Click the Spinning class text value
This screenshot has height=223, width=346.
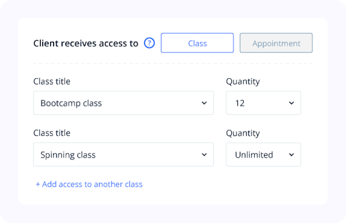[68, 155]
